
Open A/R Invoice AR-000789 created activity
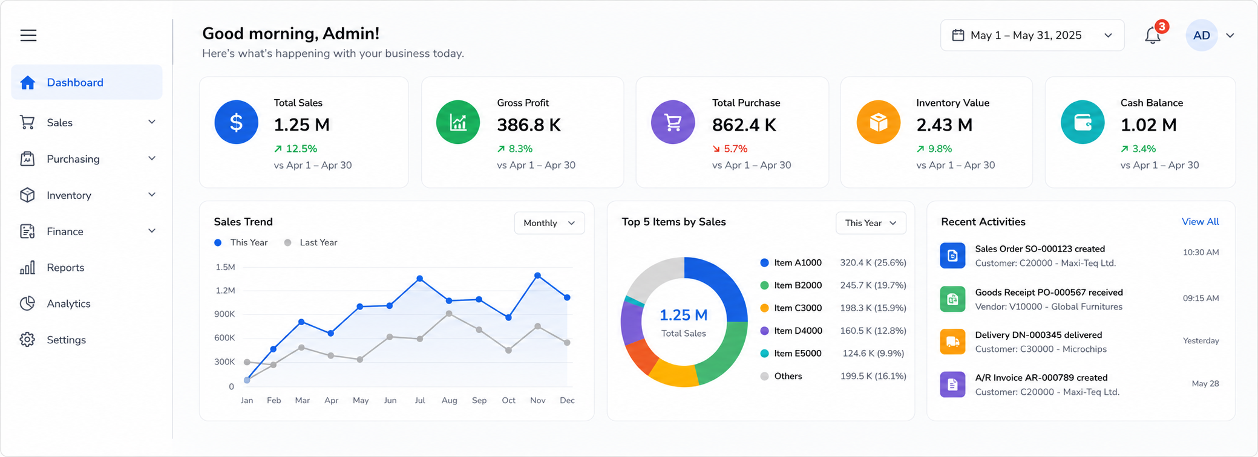point(1079,384)
